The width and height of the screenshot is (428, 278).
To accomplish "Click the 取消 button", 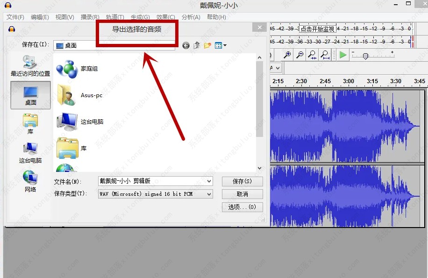I will (x=243, y=194).
